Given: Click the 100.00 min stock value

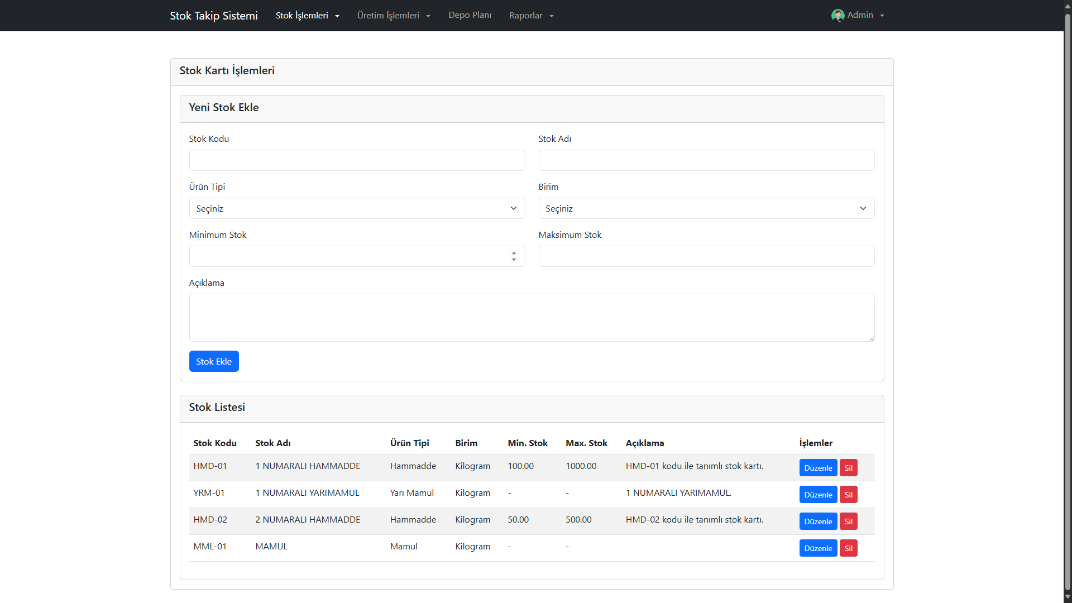Looking at the screenshot, I should (521, 466).
